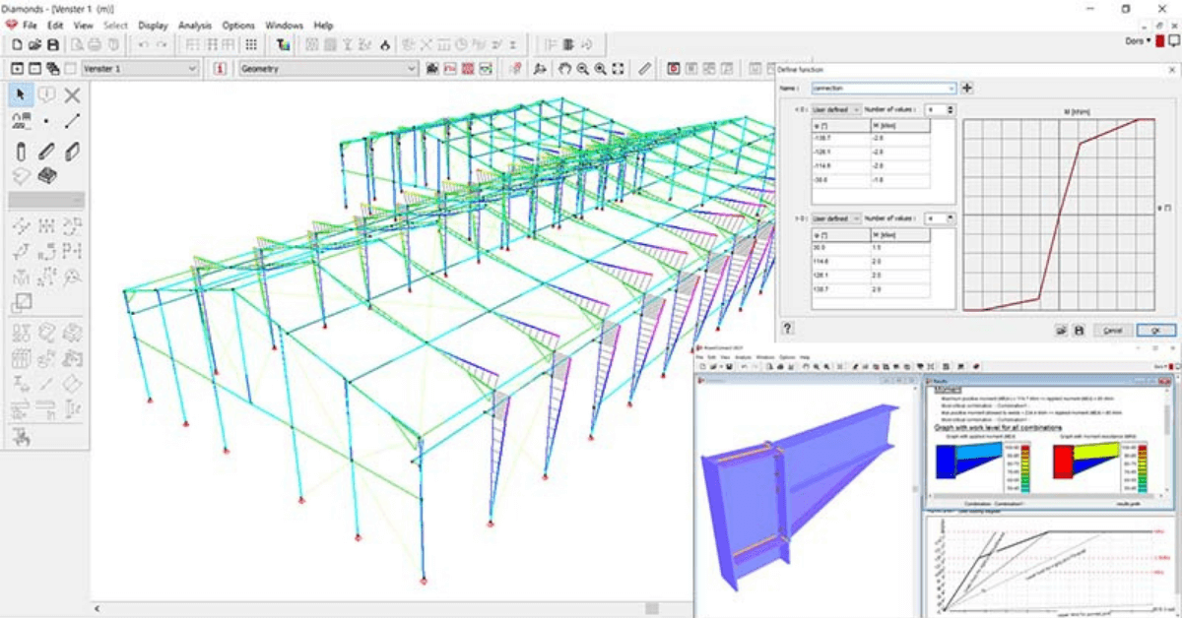Image resolution: width=1182 pixels, height=618 pixels.
Task: Confirm the Define function dialog with OK
Action: pos(1155,330)
